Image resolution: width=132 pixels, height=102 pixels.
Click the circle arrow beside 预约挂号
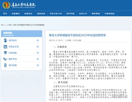click(x=38, y=40)
